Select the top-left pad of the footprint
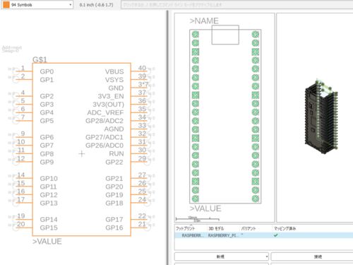Image resolution: width=353 pixels, height=265 pixels. pyautogui.click(x=196, y=35)
